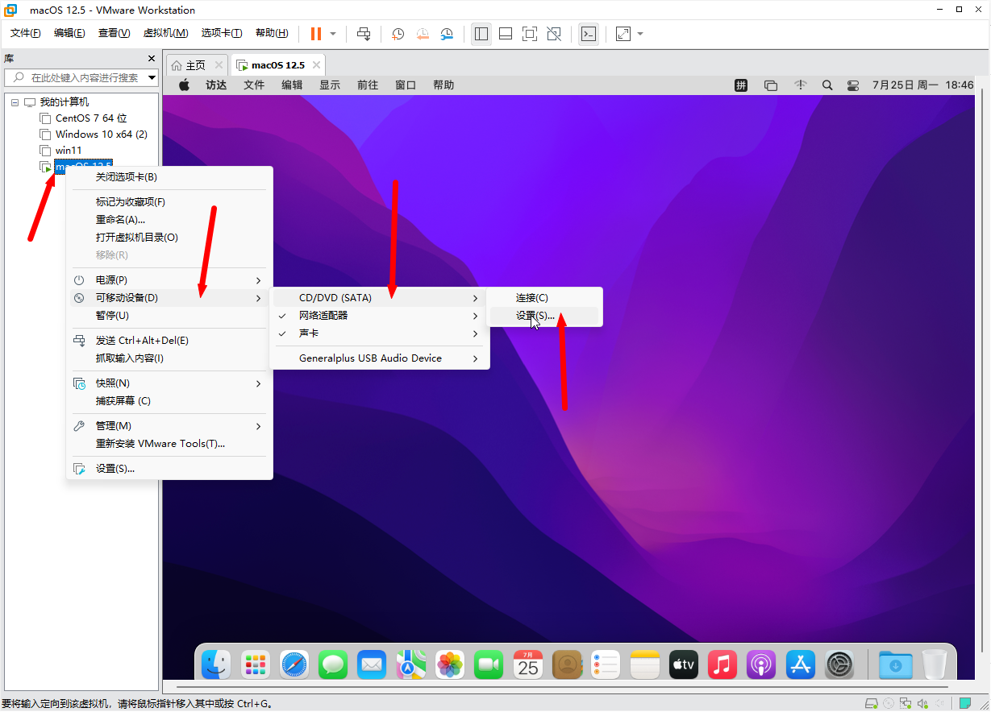
Task: Open the 查看(V) menu
Action: coord(114,33)
